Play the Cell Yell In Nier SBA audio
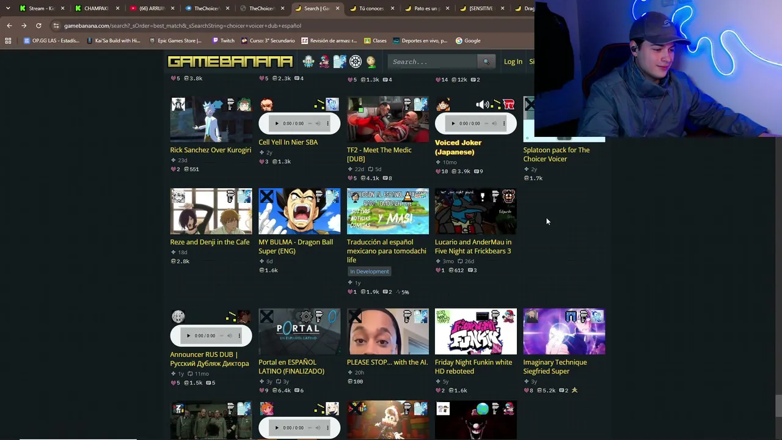The height and width of the screenshot is (440, 782). click(x=277, y=123)
